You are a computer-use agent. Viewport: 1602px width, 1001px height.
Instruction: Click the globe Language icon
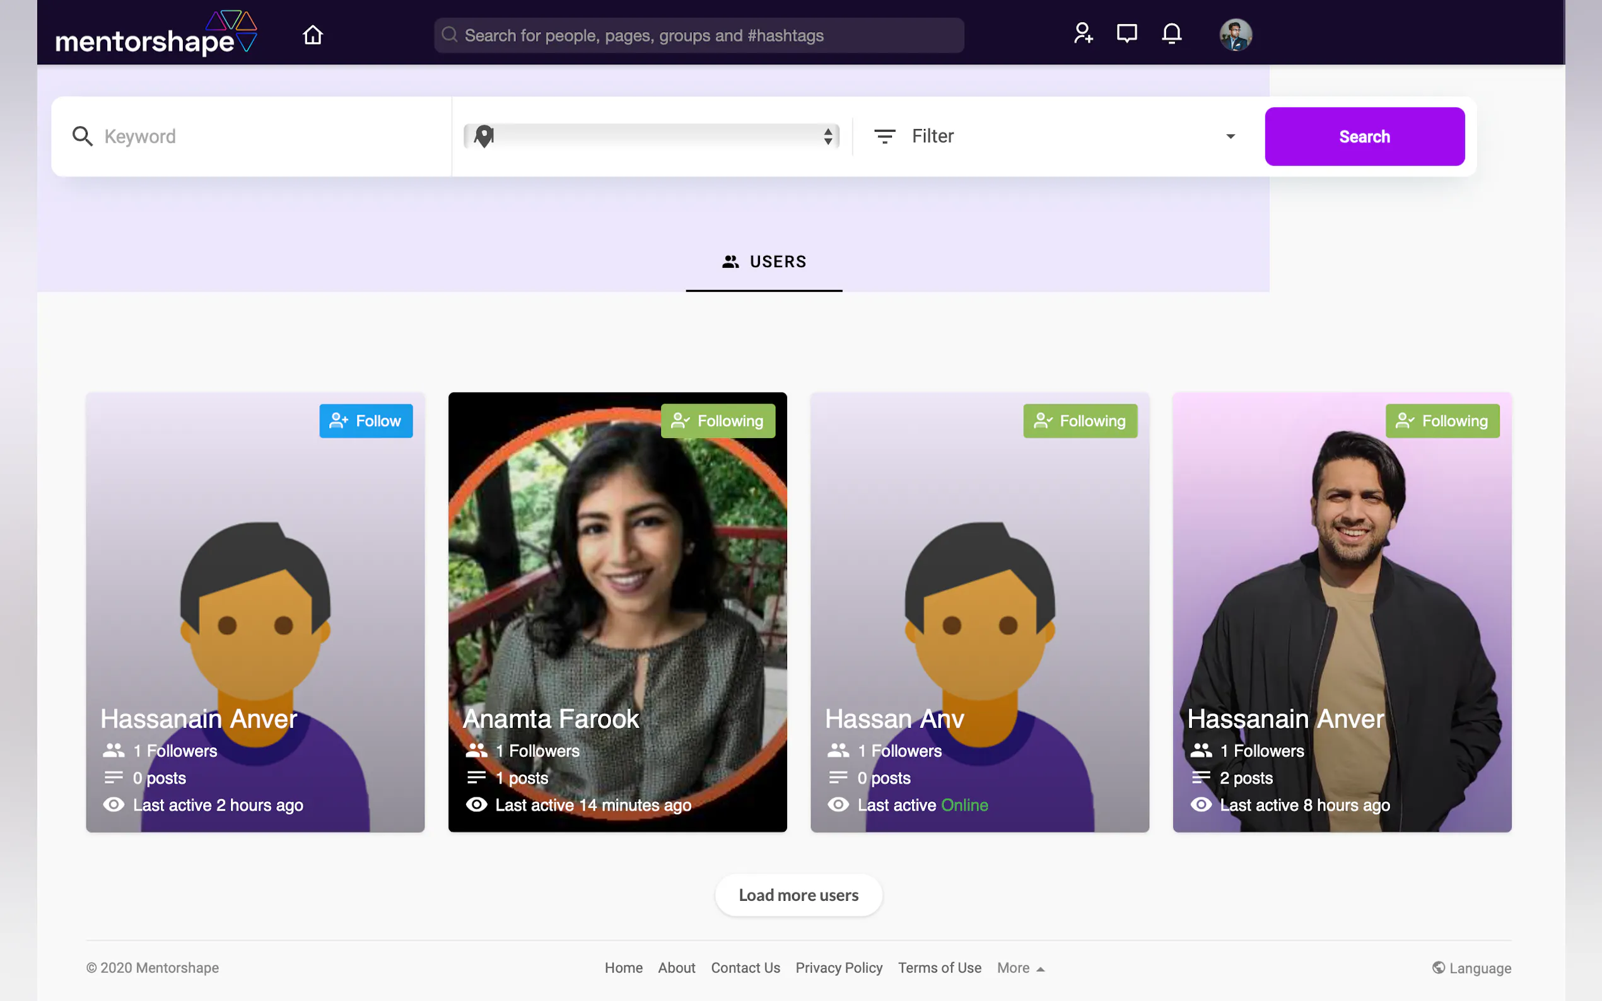point(1439,967)
